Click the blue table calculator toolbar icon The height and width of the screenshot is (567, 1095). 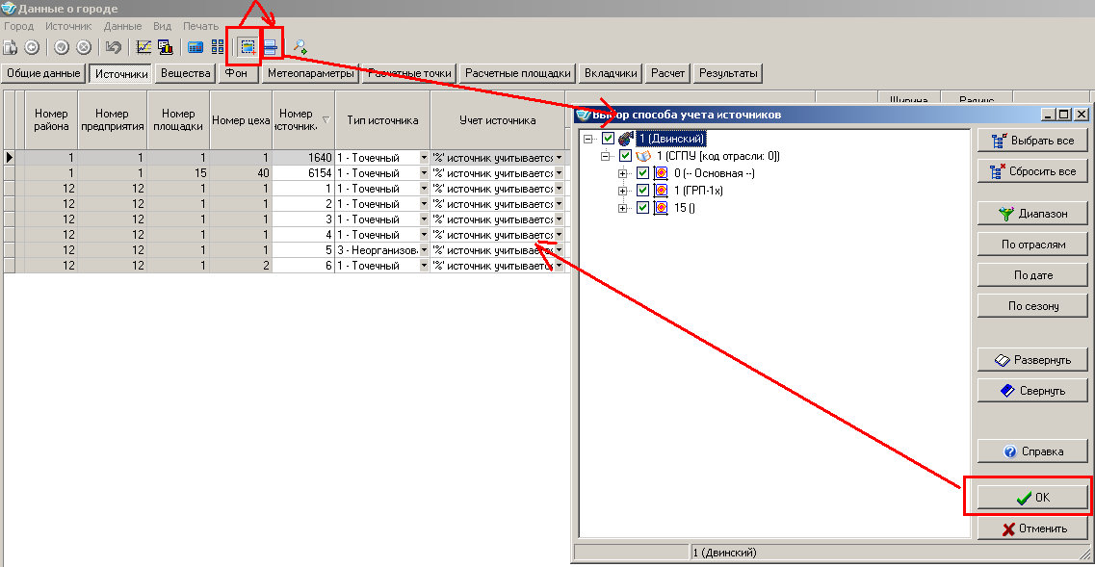click(196, 46)
